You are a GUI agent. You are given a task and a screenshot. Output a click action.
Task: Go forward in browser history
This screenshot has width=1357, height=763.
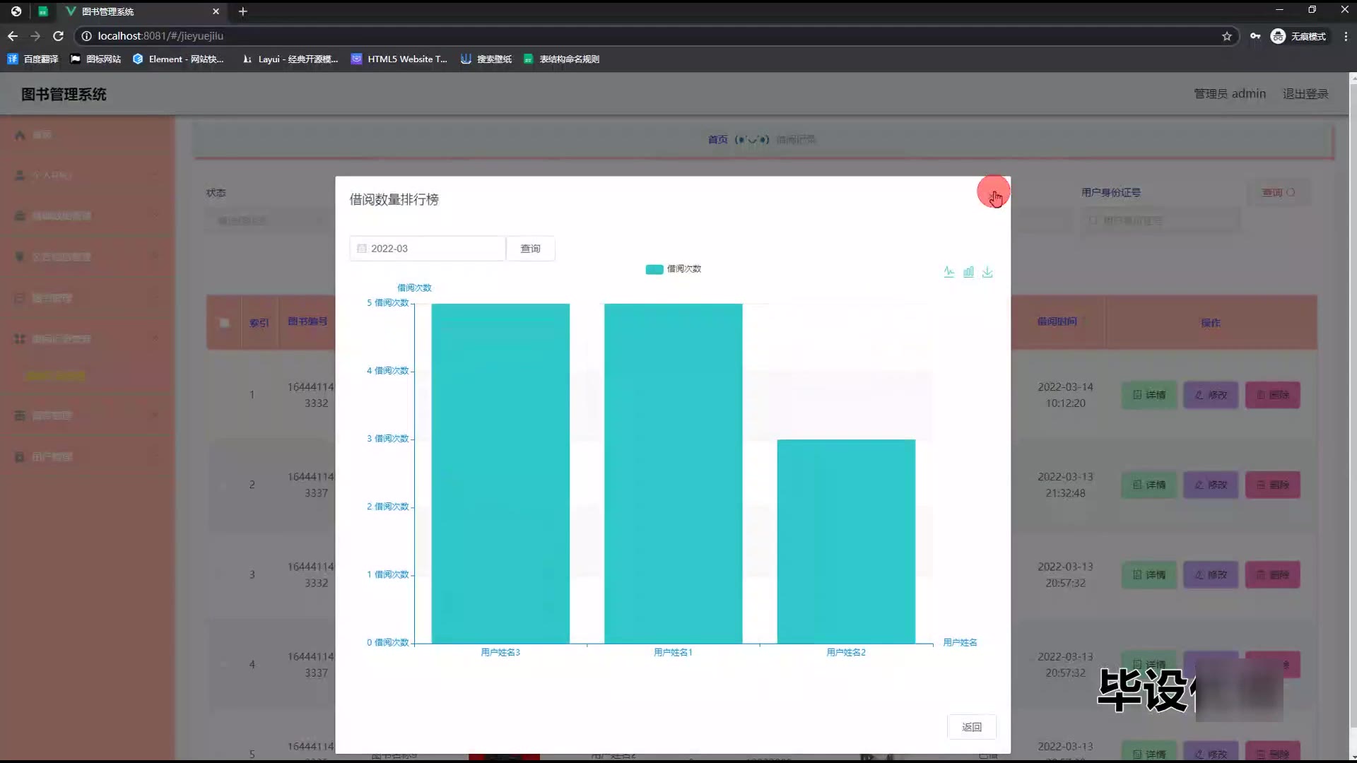[x=35, y=36]
